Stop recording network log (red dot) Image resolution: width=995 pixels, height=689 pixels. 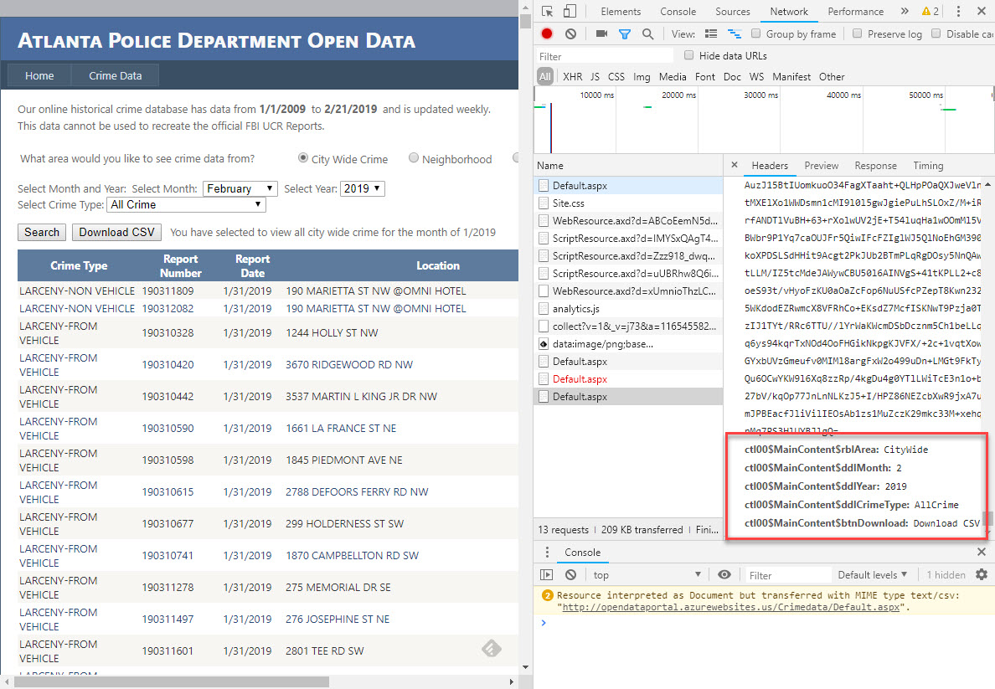(x=547, y=34)
